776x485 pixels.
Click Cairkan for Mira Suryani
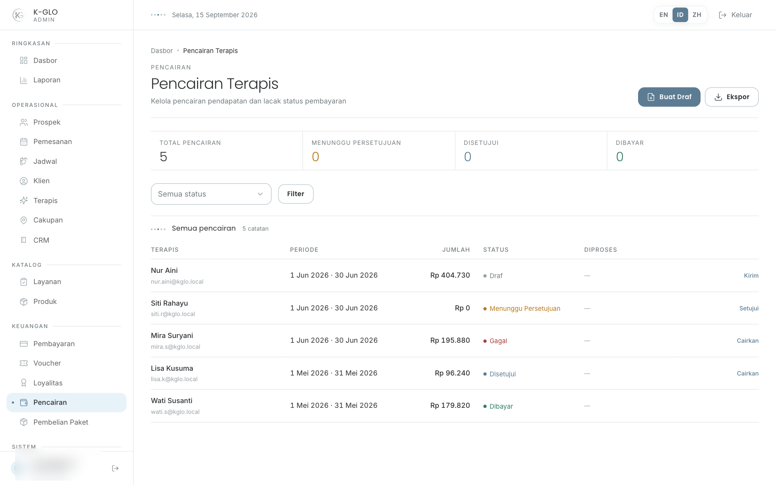pyautogui.click(x=748, y=341)
